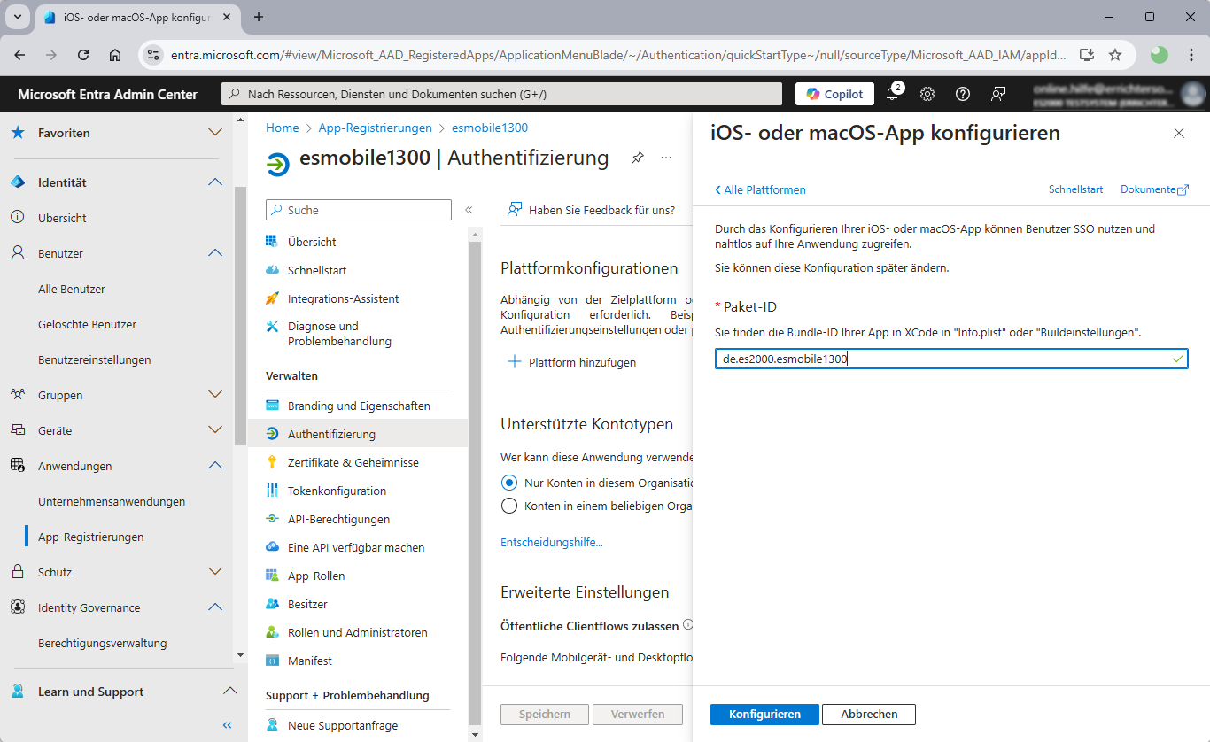Expand the Gruppen section chevron
This screenshot has width=1210, height=742.
click(x=214, y=395)
